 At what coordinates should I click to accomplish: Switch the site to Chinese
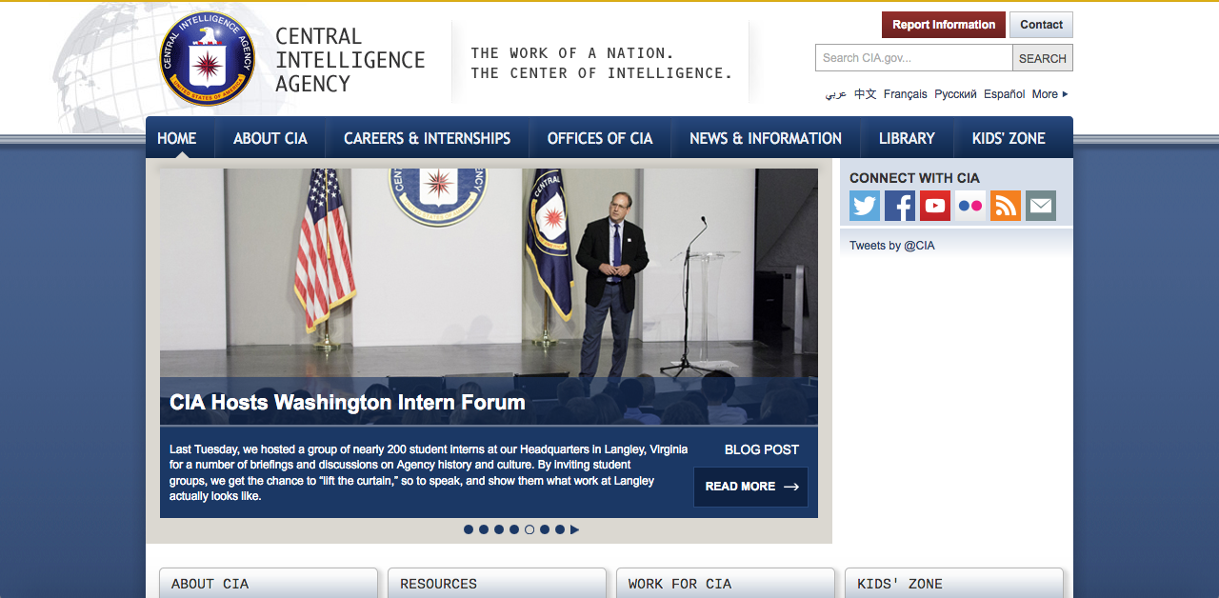(865, 94)
